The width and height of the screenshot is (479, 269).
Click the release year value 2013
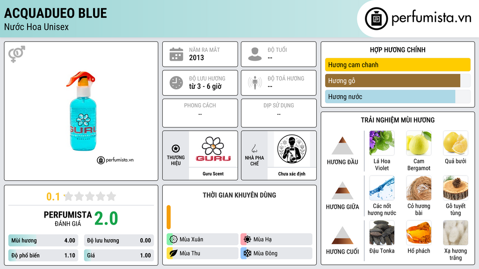(196, 57)
